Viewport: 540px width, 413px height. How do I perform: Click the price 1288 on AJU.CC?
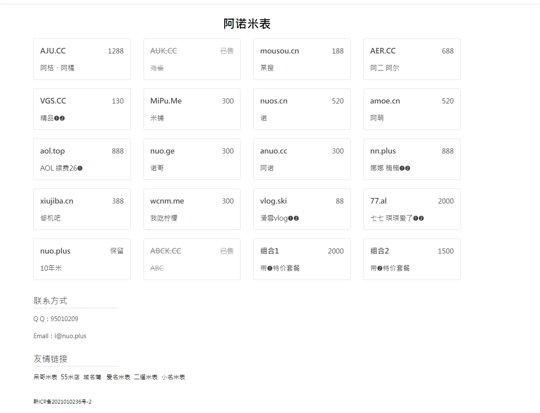point(115,51)
